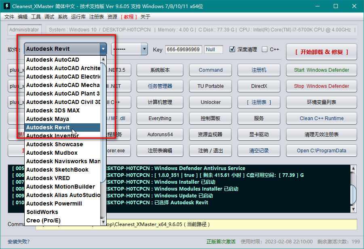
Task: Click log line Windows Update 已启动
Action: click(x=183, y=196)
